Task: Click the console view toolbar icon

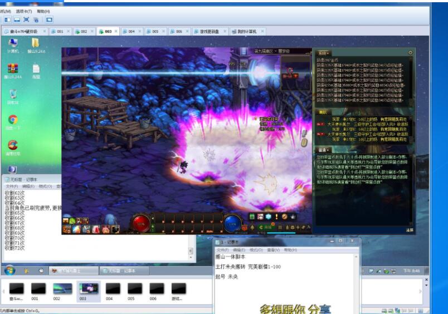Action: coord(49,19)
